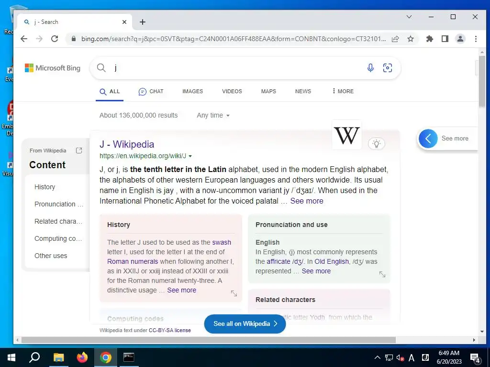Open the Windows Start menu

point(11,357)
